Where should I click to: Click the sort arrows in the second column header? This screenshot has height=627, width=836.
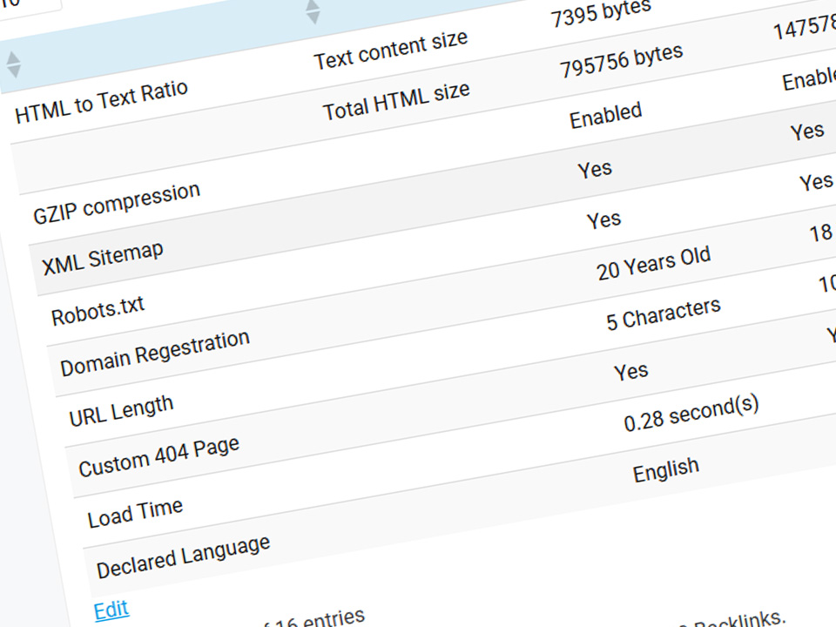tap(313, 11)
